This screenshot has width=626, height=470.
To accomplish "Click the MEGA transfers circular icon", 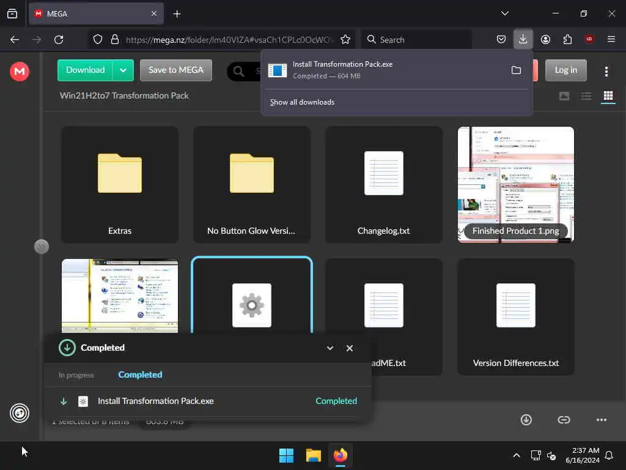I will coord(20,413).
